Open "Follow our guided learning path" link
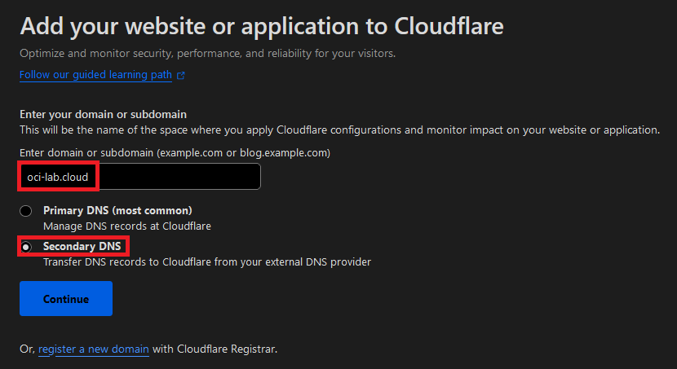This screenshot has height=369, width=677. [95, 75]
